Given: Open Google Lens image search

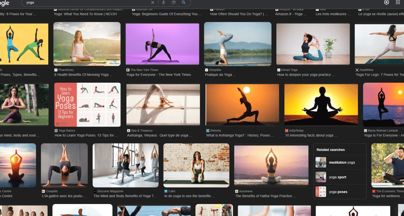Looking at the screenshot, I should [173, 3].
